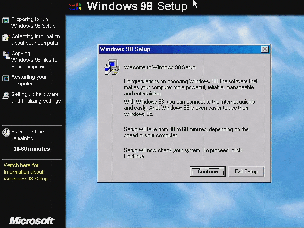Click the Continue button
This screenshot has height=228, width=304.
coord(208,171)
